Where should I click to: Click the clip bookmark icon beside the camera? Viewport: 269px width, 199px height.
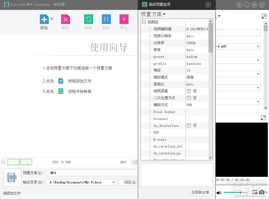[255, 192]
